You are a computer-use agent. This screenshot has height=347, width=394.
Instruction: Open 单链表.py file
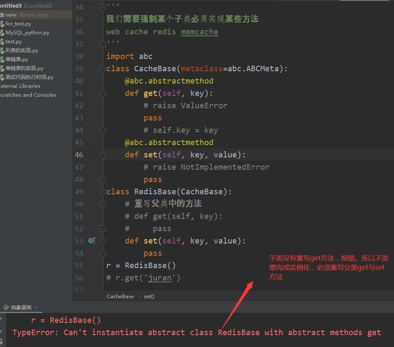coord(17,59)
